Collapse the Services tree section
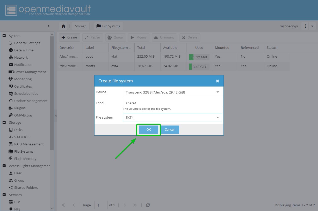 pyautogui.click(x=4, y=195)
